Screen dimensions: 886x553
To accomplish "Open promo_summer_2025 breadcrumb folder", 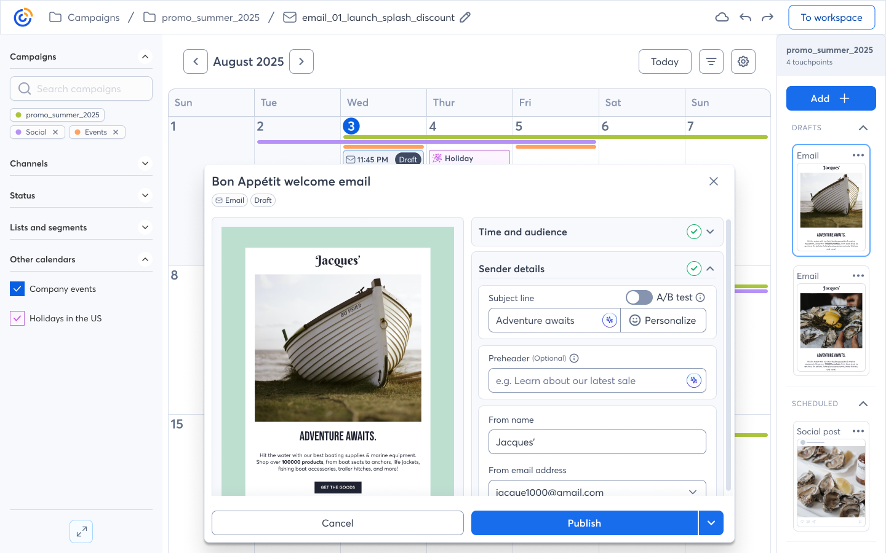I will [x=202, y=17].
